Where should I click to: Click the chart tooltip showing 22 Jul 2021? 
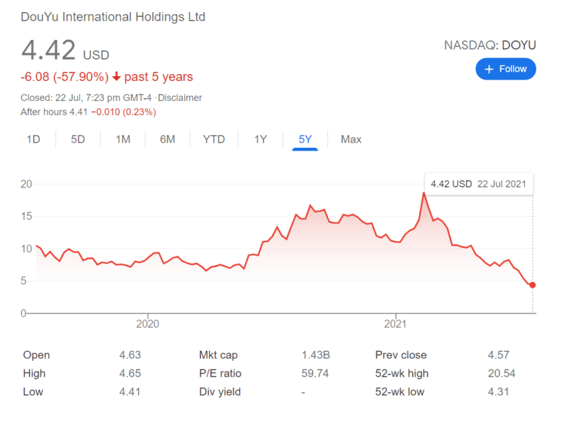pos(478,184)
